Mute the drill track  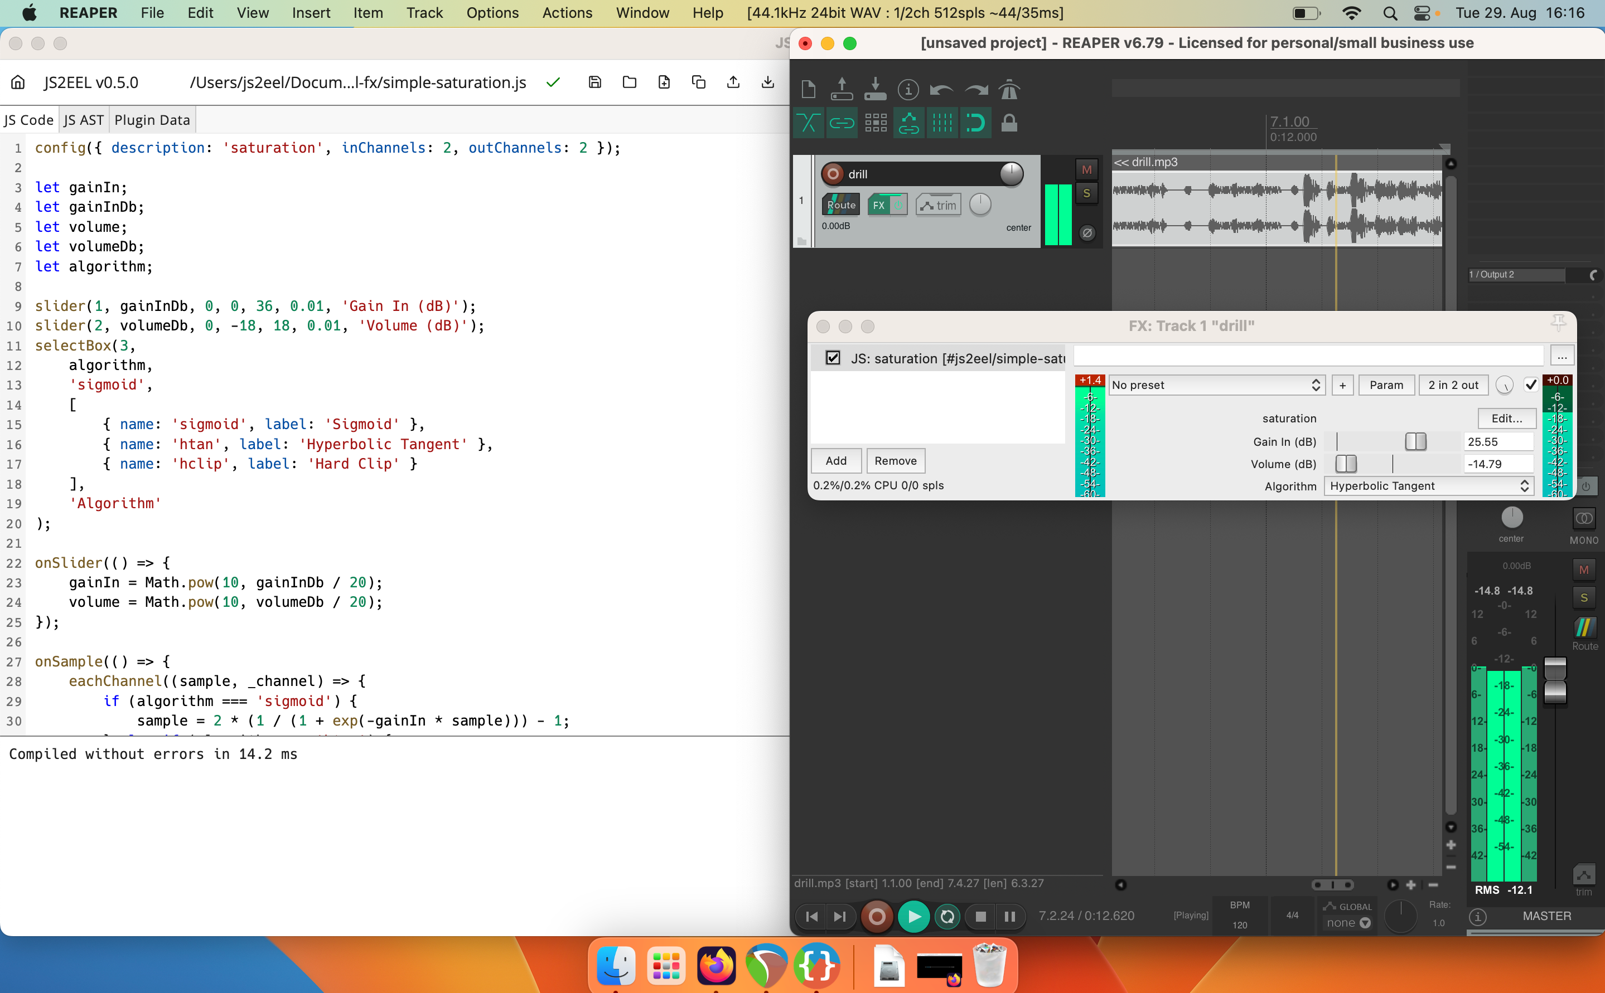click(x=1086, y=170)
